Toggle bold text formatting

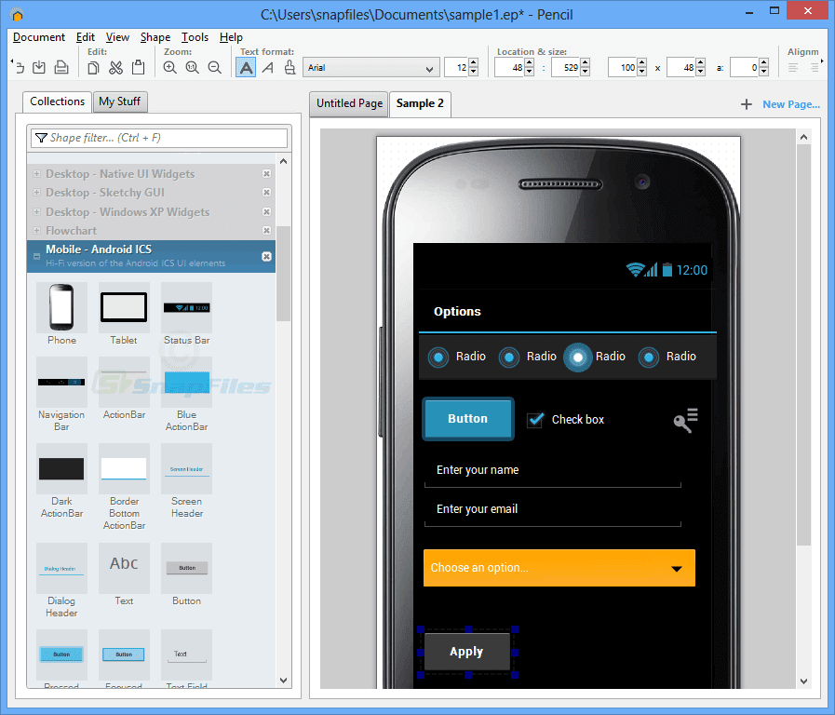(x=245, y=67)
